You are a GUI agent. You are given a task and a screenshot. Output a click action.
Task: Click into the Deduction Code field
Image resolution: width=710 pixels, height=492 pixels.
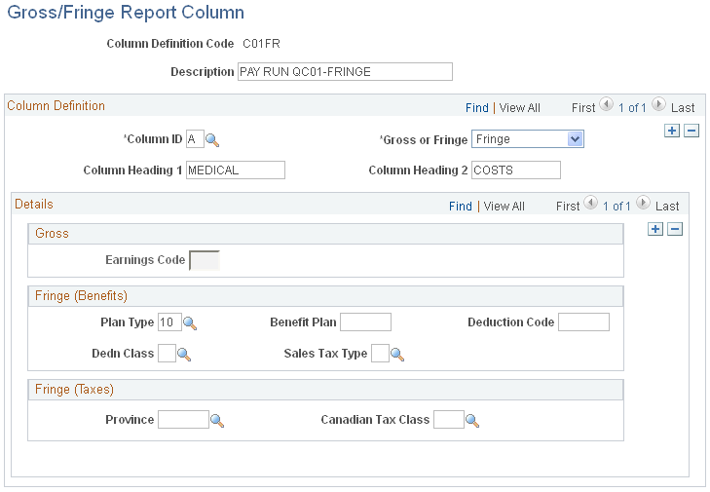(583, 322)
